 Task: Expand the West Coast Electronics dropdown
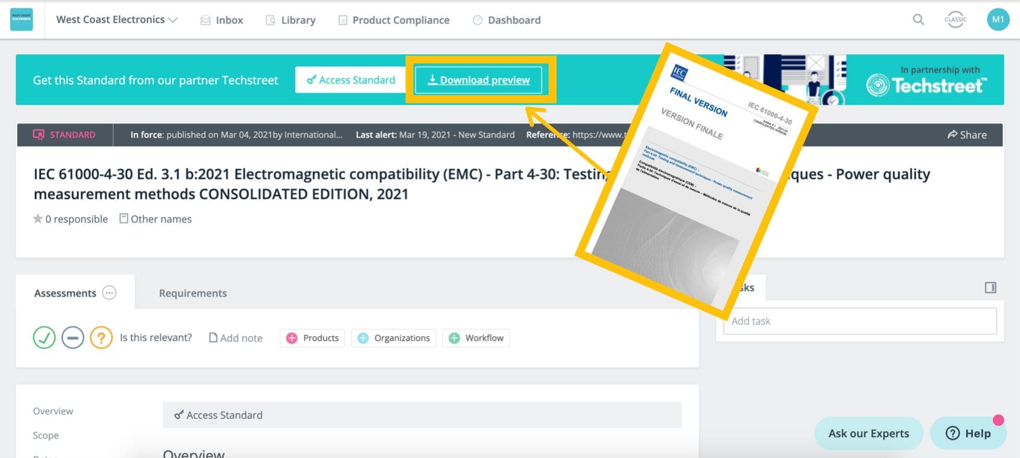173,20
